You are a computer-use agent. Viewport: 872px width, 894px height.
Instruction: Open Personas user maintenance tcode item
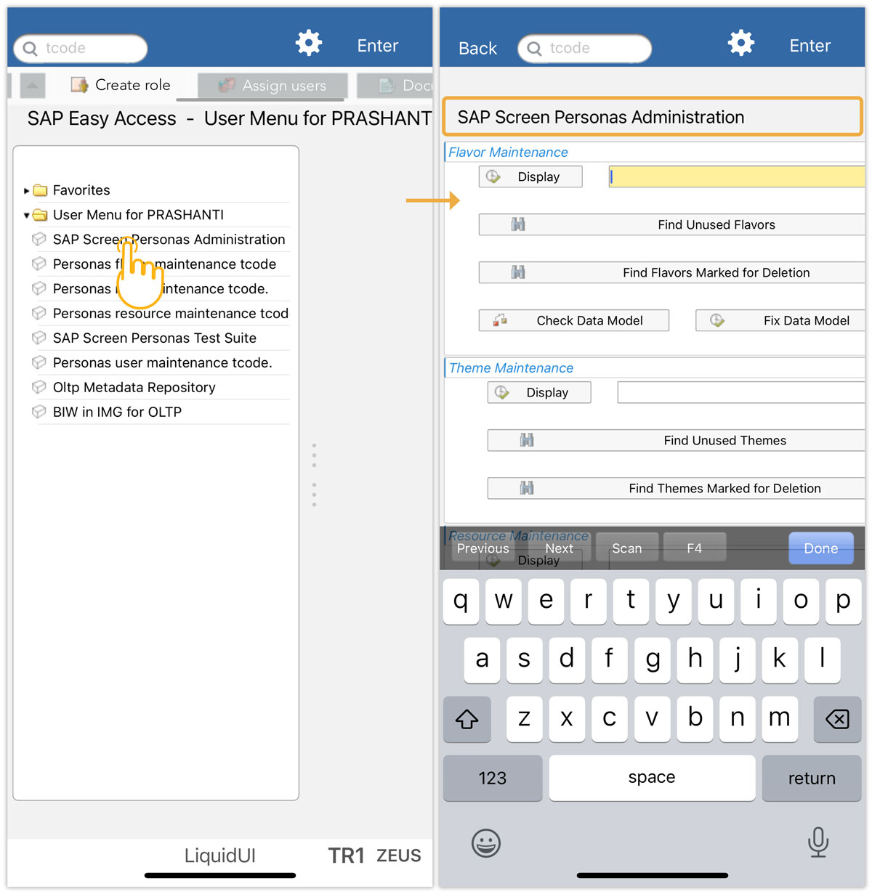(x=163, y=363)
